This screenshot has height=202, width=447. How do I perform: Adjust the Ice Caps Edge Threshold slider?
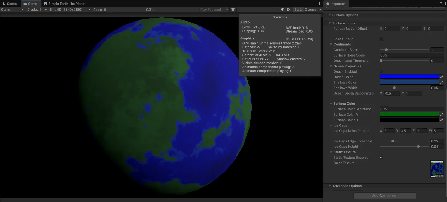tap(404, 141)
